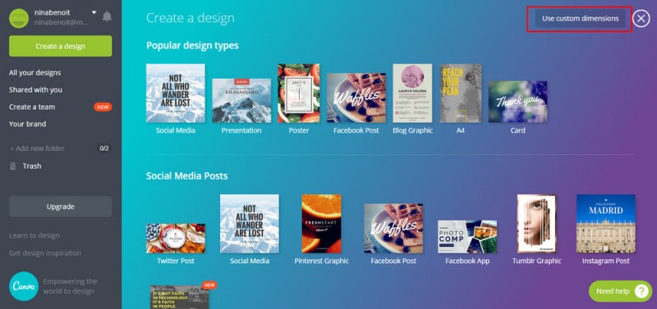Click the green smiley profile avatar
This screenshot has height=309, width=657.
point(19,18)
